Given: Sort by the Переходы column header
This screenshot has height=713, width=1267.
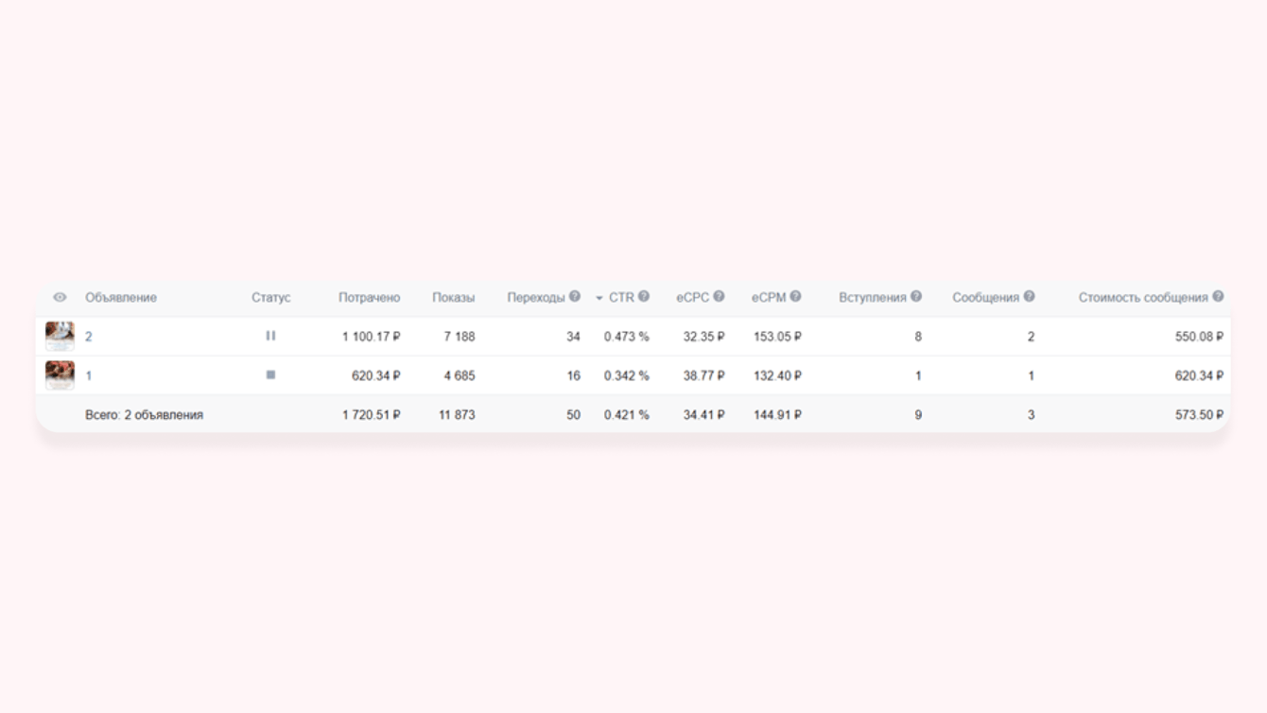Looking at the screenshot, I should point(536,298).
